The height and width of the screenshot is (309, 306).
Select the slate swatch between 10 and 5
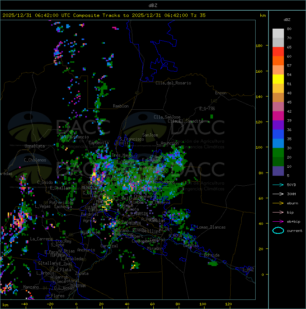(x=278, y=171)
